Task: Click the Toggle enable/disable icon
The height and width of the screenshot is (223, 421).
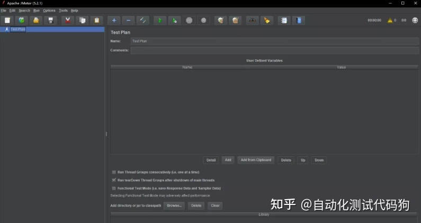Action: [143, 21]
